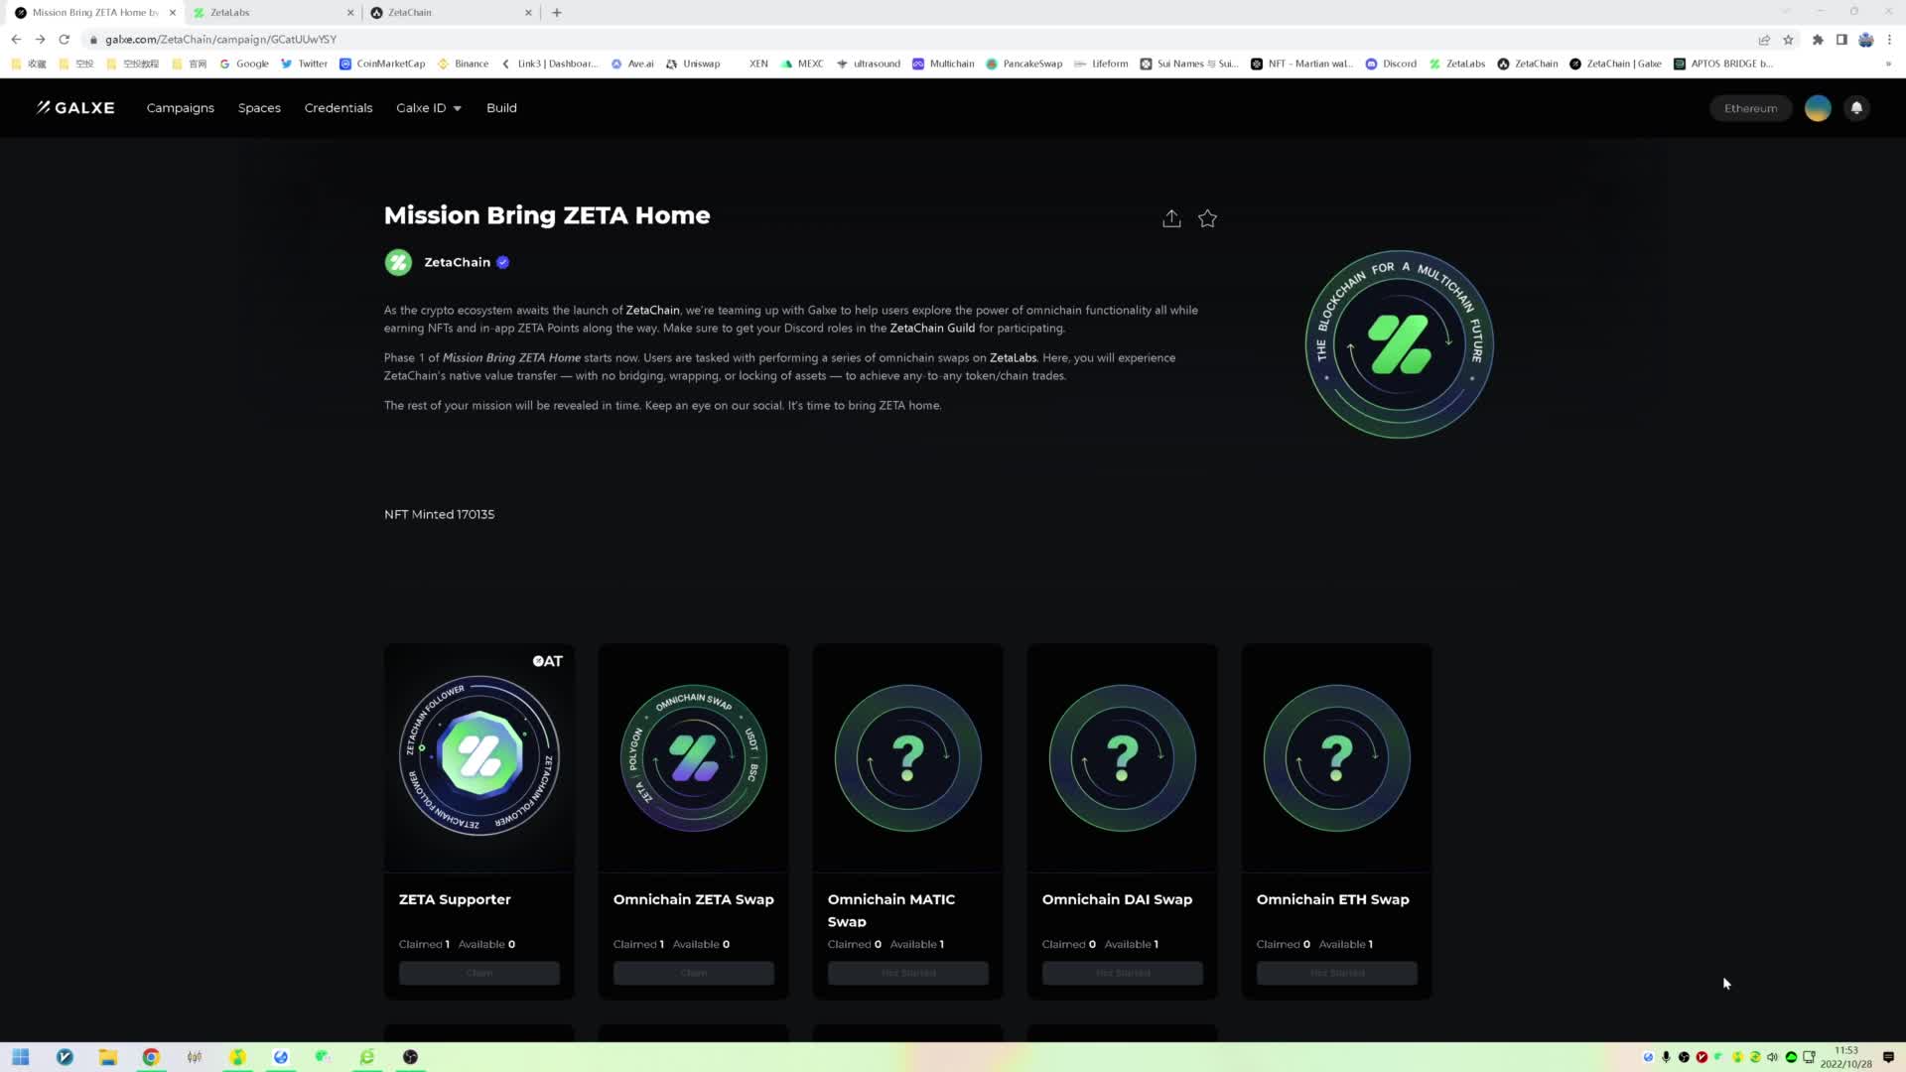The width and height of the screenshot is (1906, 1072).
Task: Expand the Galxe ID dropdown
Action: (429, 108)
